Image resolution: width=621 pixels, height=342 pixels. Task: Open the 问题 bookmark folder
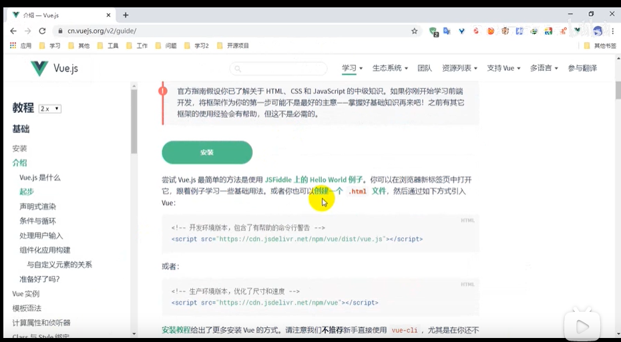[x=166, y=45]
